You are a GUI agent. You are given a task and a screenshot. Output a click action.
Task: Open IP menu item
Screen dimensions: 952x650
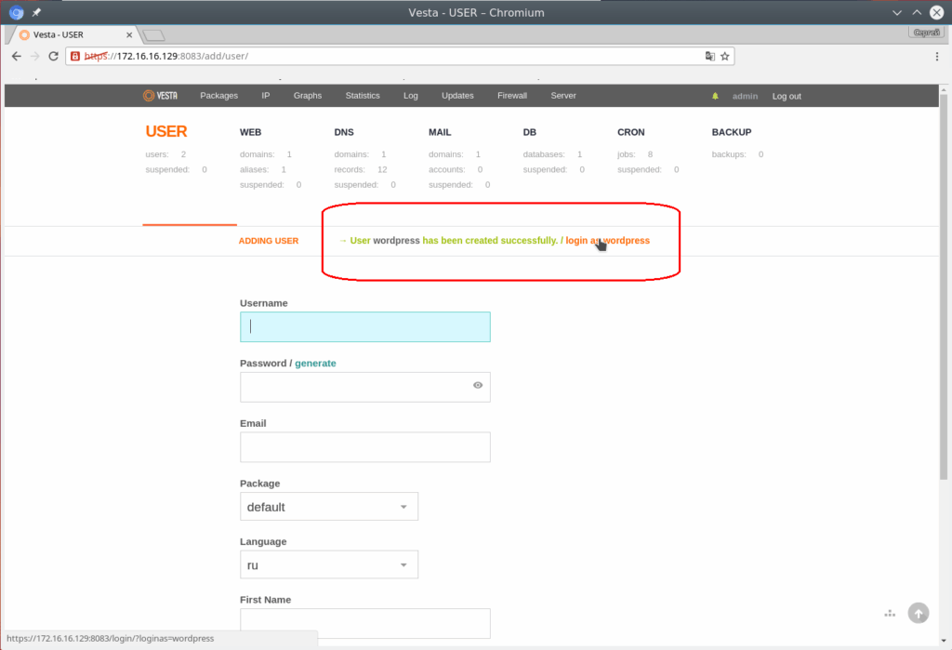265,96
